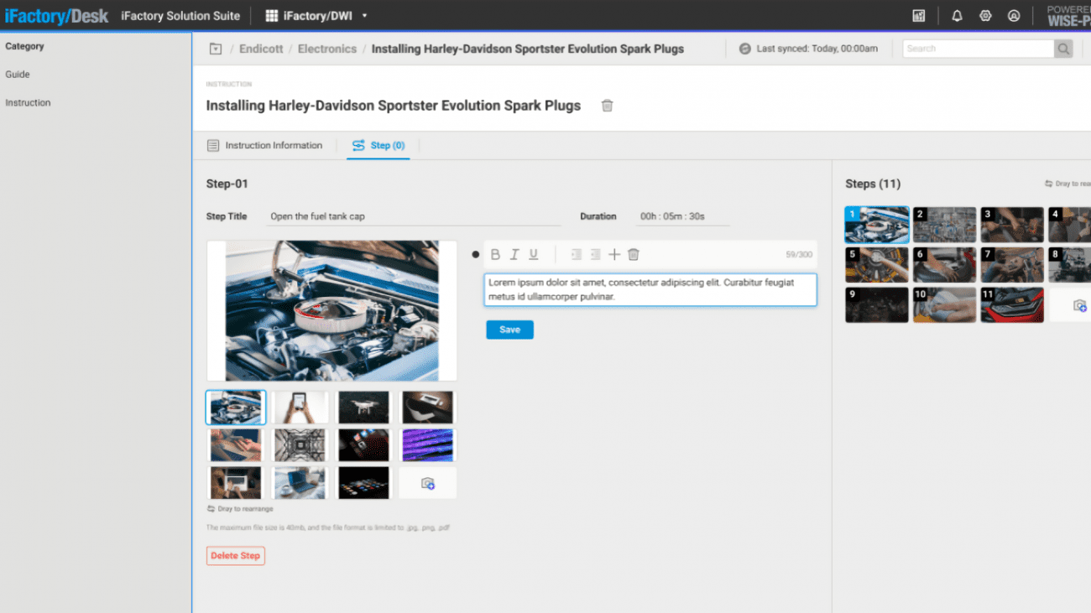Select the selected engine image thumbnail
The width and height of the screenshot is (1091, 613).
pyautogui.click(x=236, y=408)
